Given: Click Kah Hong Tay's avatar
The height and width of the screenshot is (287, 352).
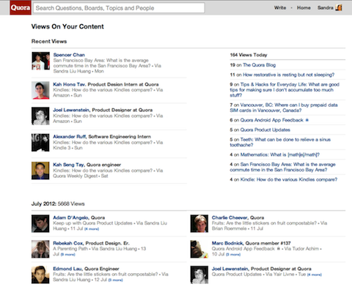Looking at the screenshot, I should 40,90.
